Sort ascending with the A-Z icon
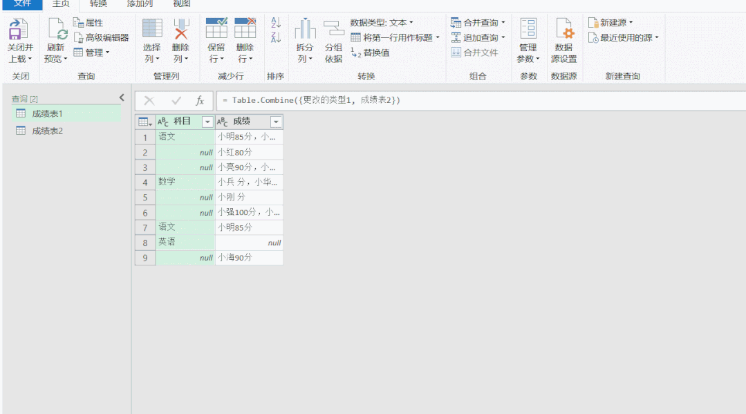 [275, 22]
